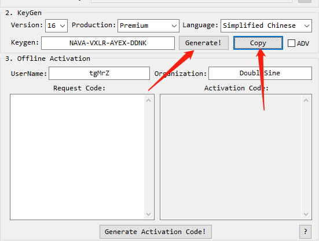Viewport: 319px width, 241px height.
Task: Click the Generate! button
Action: click(x=204, y=43)
